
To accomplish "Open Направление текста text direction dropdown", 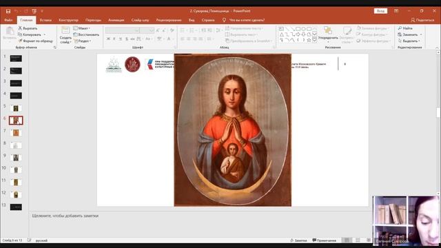I will [244, 28].
